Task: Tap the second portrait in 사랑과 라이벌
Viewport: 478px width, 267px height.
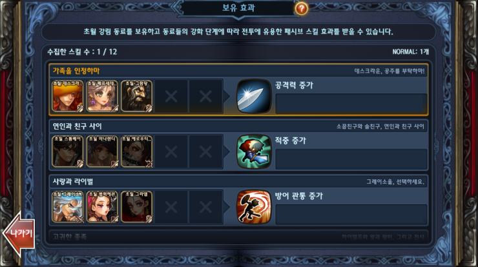Action: coord(102,207)
